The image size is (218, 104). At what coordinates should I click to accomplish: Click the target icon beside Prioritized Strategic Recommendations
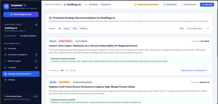50,18
